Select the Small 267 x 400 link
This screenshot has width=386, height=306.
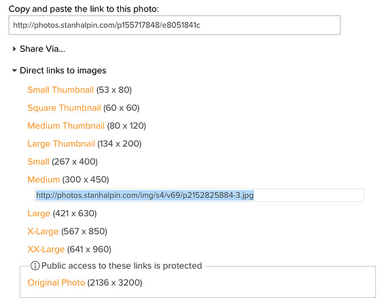(x=39, y=162)
